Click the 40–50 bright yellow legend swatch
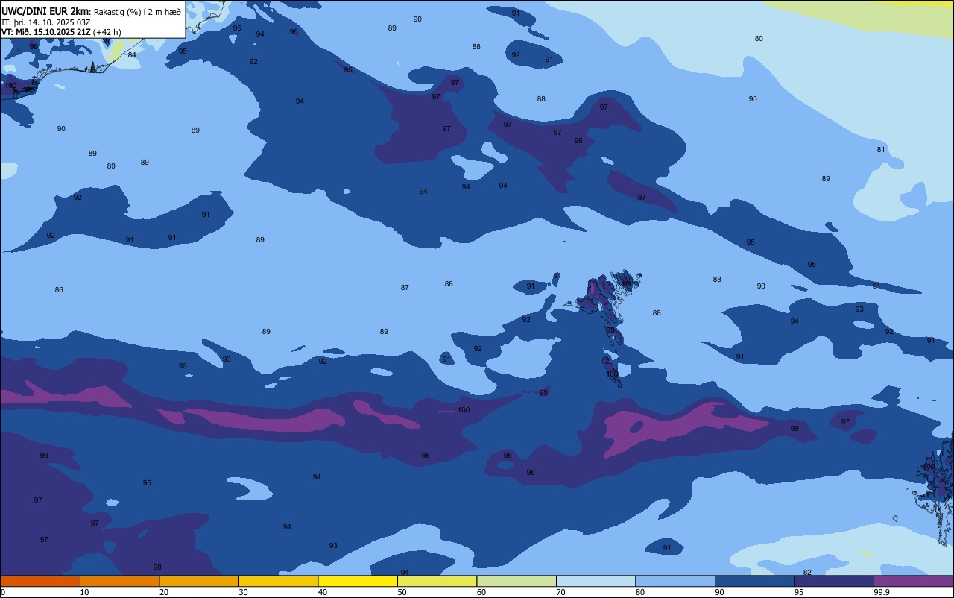 (x=358, y=581)
